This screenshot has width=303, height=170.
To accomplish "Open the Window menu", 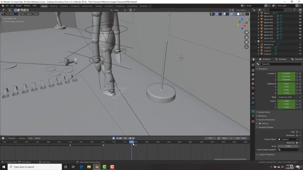I will coord(27,6).
